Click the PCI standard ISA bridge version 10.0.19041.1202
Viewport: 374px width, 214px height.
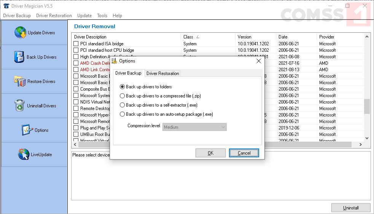(x=253, y=44)
